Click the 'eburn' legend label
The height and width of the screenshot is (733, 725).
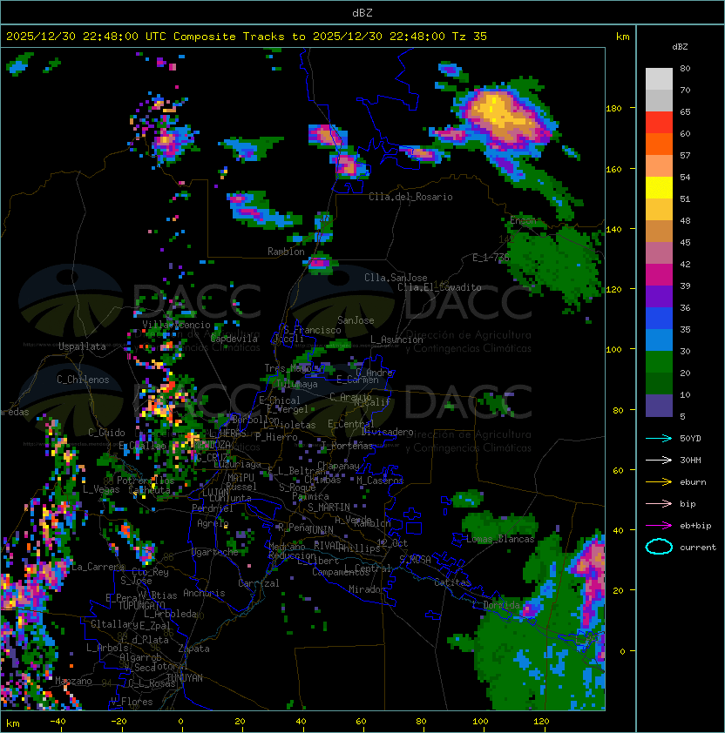tap(693, 482)
